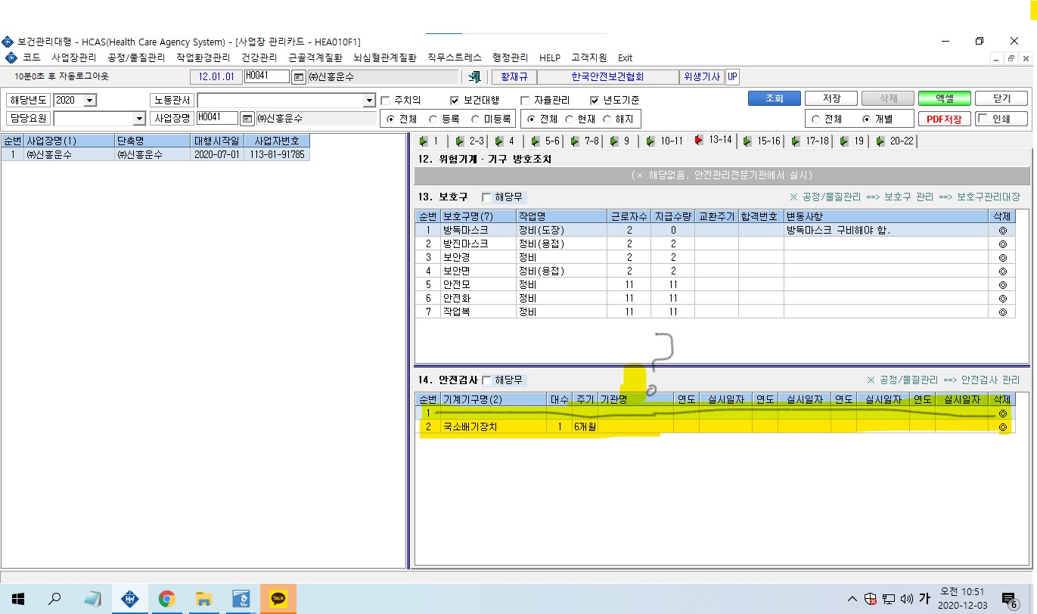
Task: Click delete icon for 방독마스크 row
Action: click(1003, 230)
